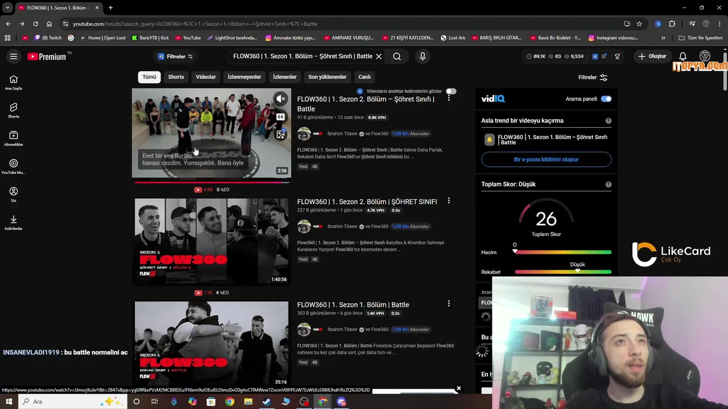Select the Son yüklenenler filter chip
Screen dimensions: 728x409
pyautogui.click(x=327, y=77)
